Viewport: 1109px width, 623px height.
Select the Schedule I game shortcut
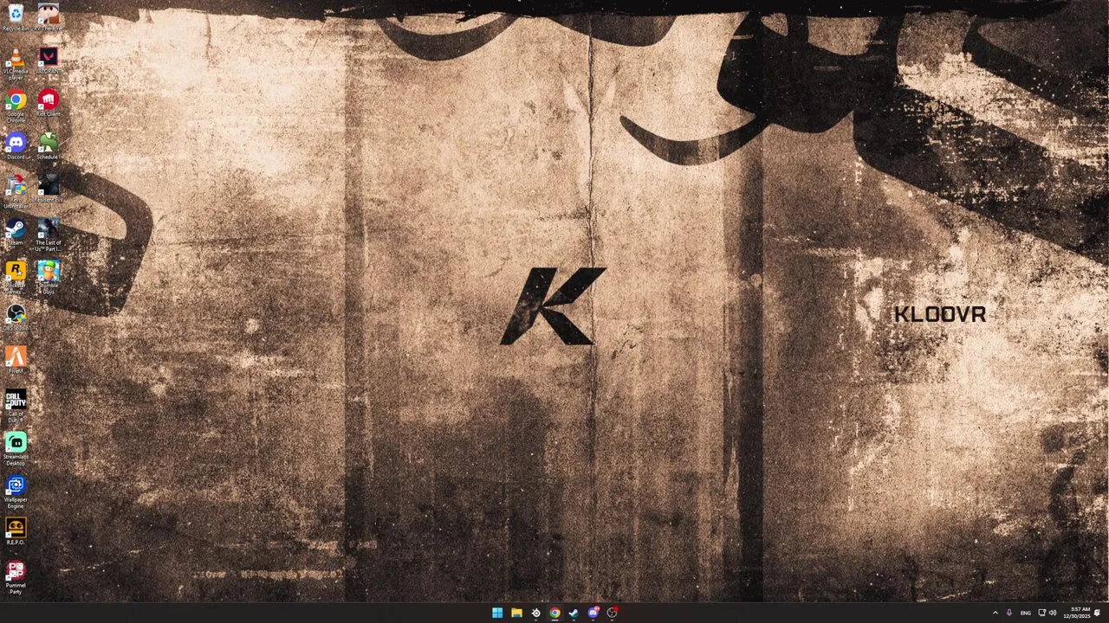pos(49,146)
